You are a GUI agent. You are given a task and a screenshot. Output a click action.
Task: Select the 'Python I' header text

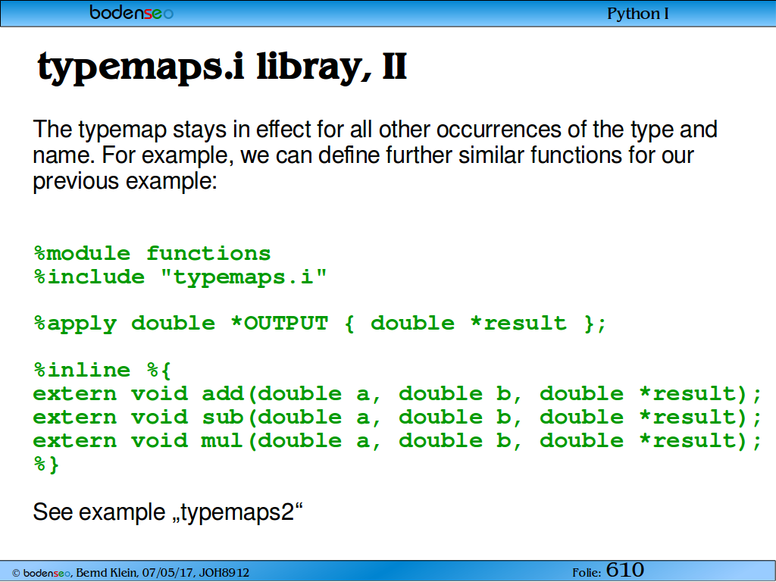[x=637, y=14]
